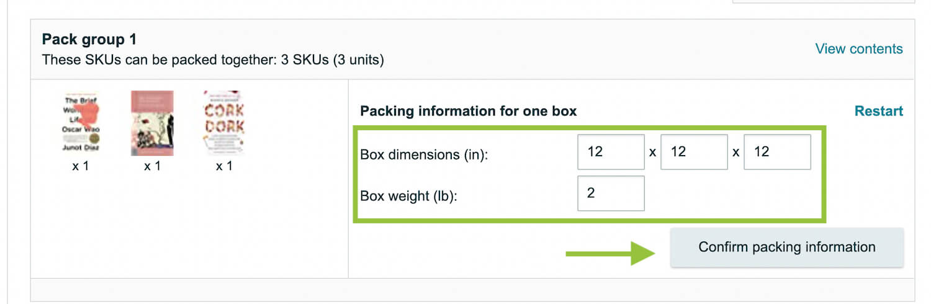Click the Pack group 1 heading
This screenshot has width=931, height=304.
point(89,40)
